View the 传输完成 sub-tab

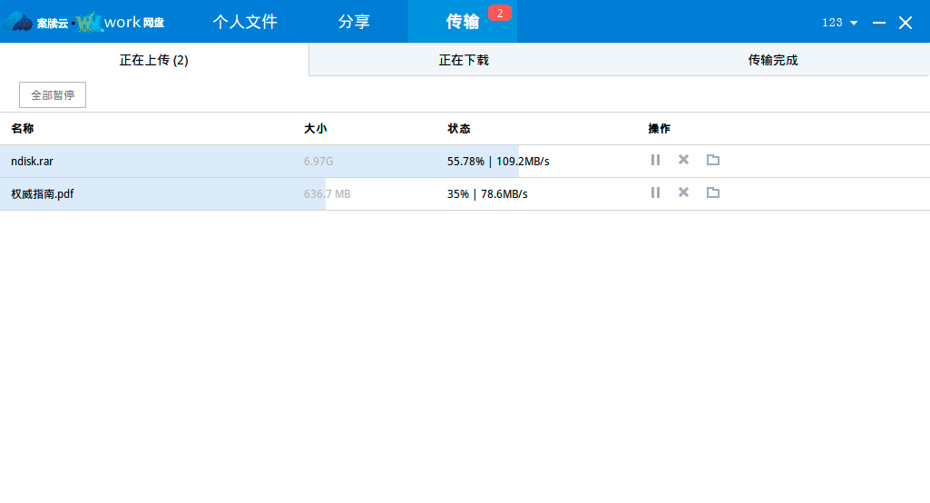tap(773, 60)
